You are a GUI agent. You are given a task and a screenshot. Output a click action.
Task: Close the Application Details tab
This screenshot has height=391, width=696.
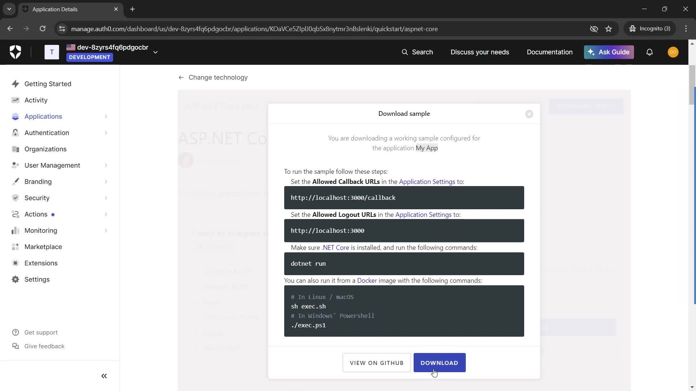pyautogui.click(x=116, y=9)
